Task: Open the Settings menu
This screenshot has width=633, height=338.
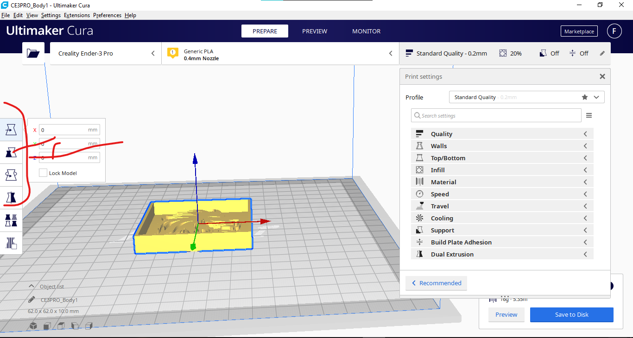Action: [x=51, y=15]
